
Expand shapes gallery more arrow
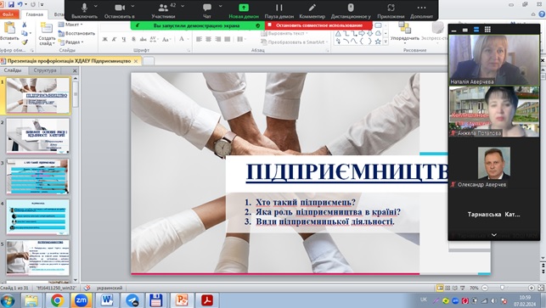coord(386,42)
